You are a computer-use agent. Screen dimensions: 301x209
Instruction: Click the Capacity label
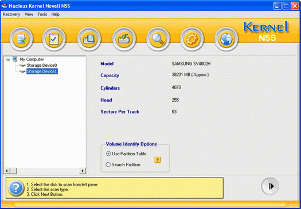[110, 75]
